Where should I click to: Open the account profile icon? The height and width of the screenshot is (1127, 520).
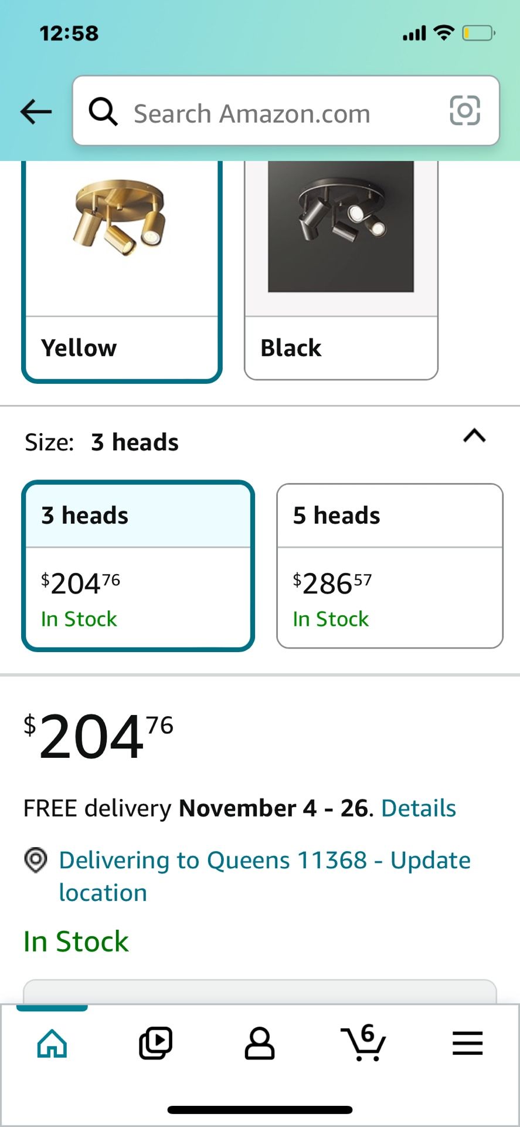click(x=259, y=1043)
